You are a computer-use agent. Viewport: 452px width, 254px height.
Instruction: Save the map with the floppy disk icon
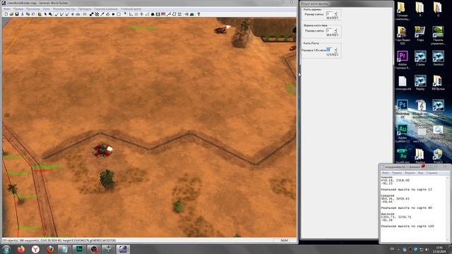click(17, 14)
